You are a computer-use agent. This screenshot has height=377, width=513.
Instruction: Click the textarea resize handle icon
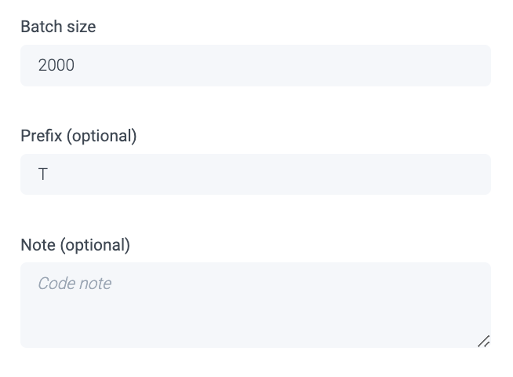point(483,341)
